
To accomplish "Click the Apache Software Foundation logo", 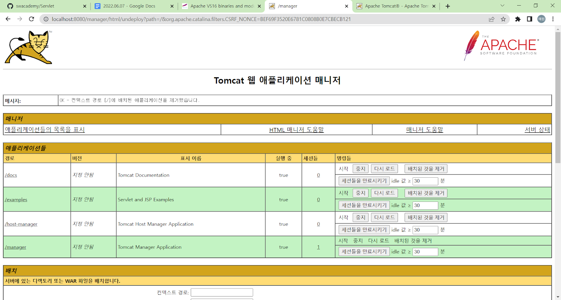I will (501, 45).
